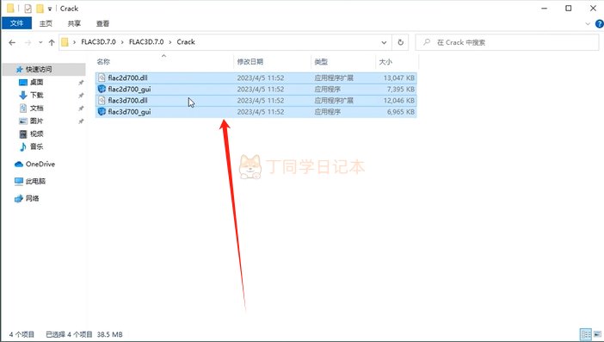Select the flac3d700.dll file
Image resolution: width=604 pixels, height=342 pixels.
256,101
